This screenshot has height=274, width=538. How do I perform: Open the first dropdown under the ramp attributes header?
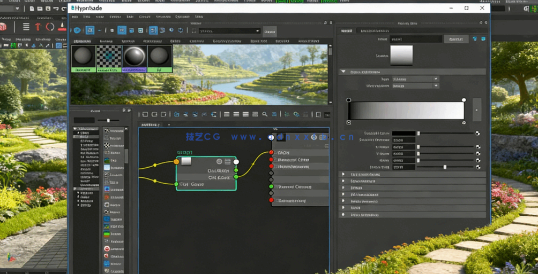point(415,79)
